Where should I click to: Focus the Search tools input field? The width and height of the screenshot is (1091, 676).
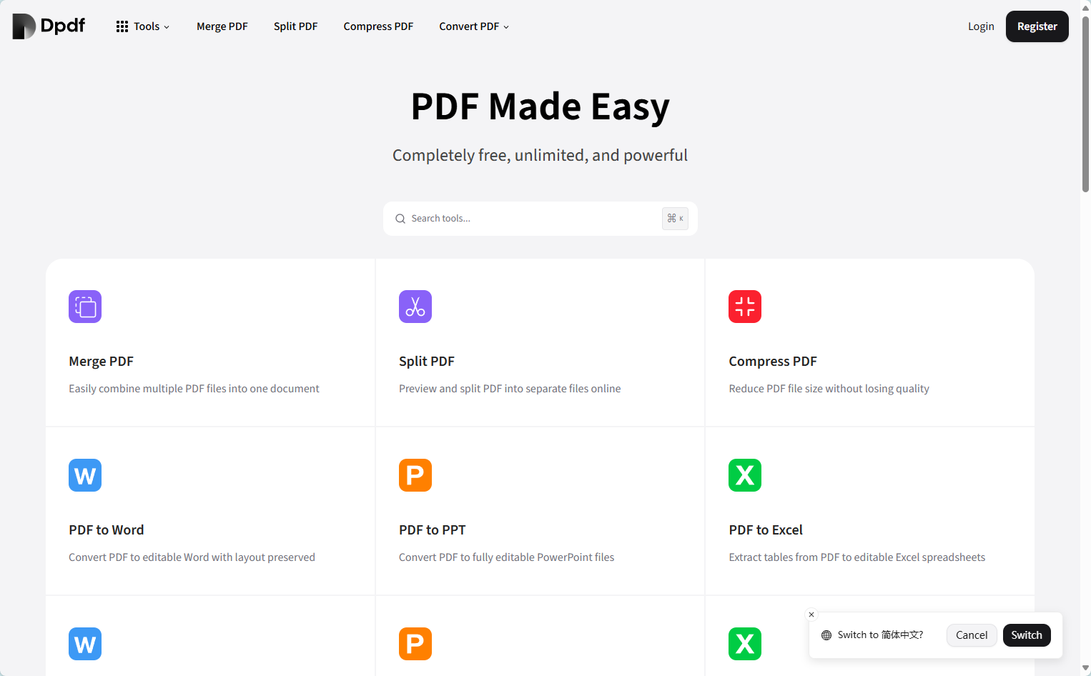pos(540,219)
